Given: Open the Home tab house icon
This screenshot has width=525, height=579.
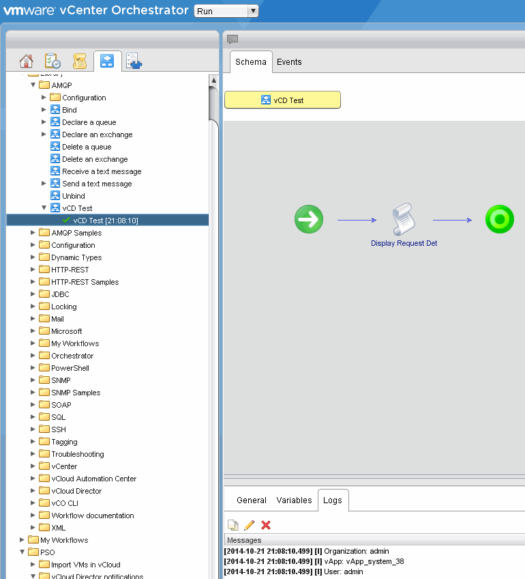Looking at the screenshot, I should click(26, 61).
